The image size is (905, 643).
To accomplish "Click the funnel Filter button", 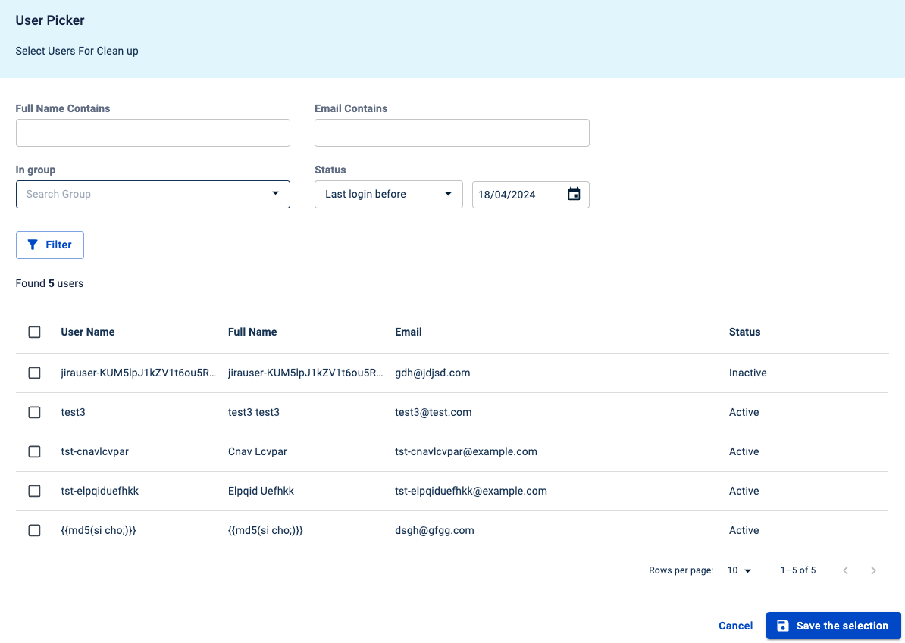I will 50,245.
